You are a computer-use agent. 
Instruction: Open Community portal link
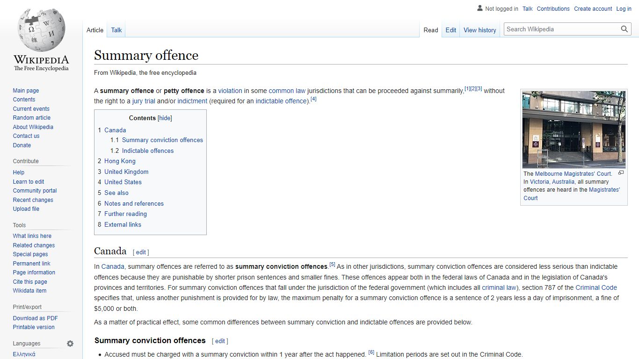click(35, 191)
